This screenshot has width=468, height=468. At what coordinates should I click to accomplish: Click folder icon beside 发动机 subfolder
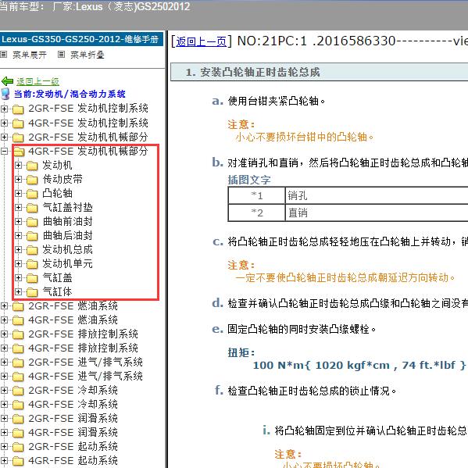pos(32,166)
